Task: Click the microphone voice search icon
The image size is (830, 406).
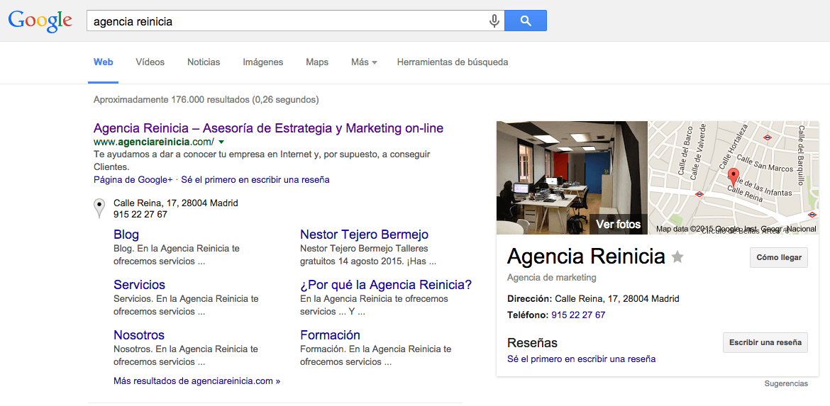Action: pyautogui.click(x=494, y=21)
